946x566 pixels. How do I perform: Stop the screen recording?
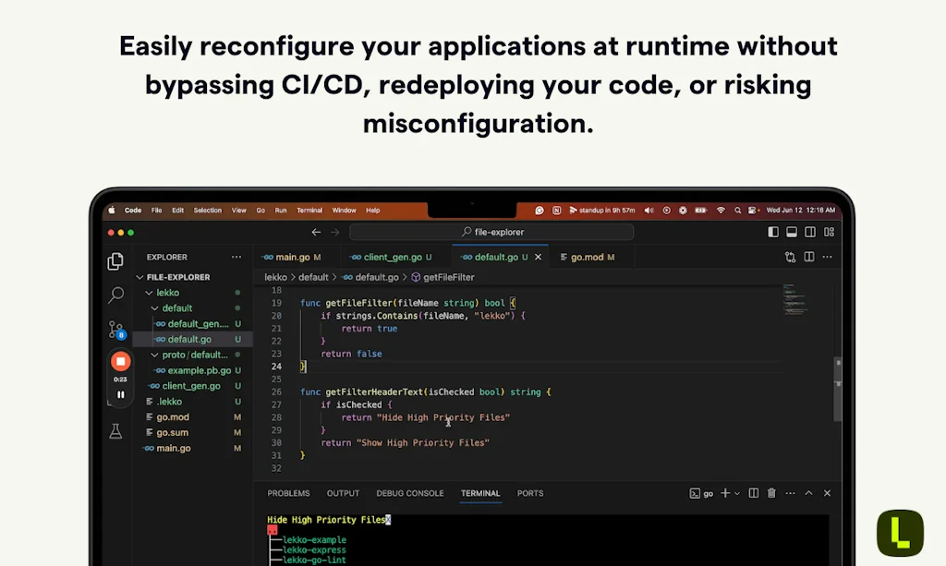click(120, 361)
